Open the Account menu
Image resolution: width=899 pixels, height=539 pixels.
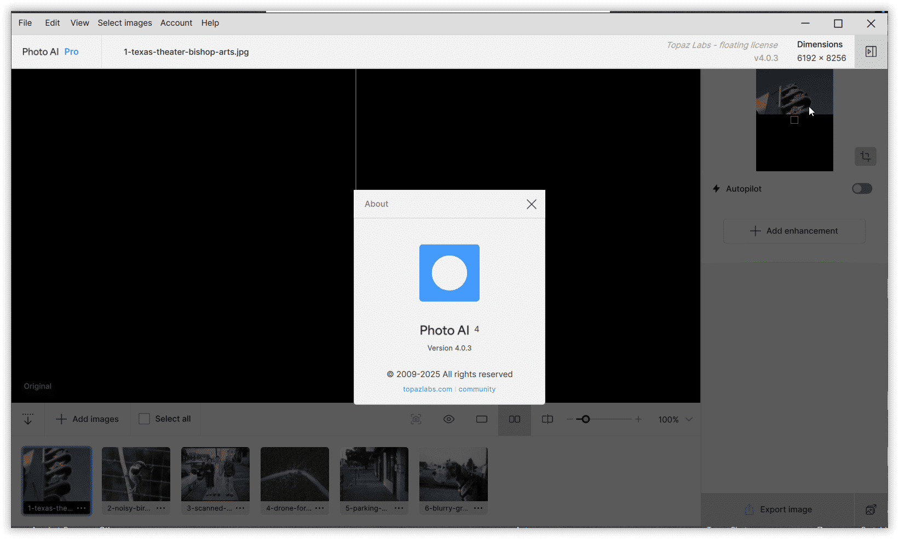click(x=176, y=23)
